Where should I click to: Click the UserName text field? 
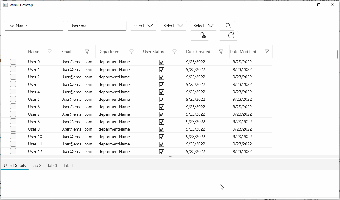pyautogui.click(x=34, y=26)
